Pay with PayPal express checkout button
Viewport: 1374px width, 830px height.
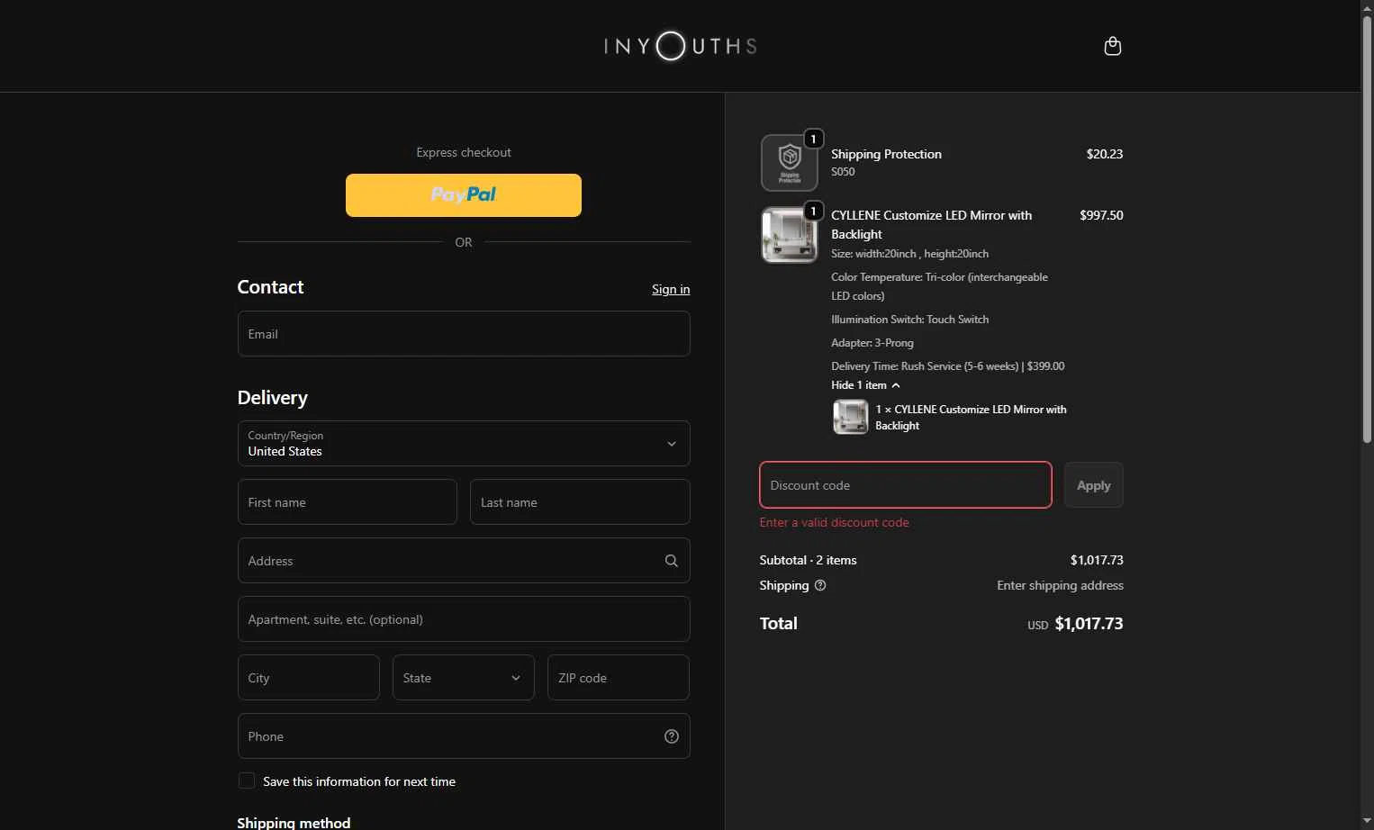pyautogui.click(x=464, y=195)
